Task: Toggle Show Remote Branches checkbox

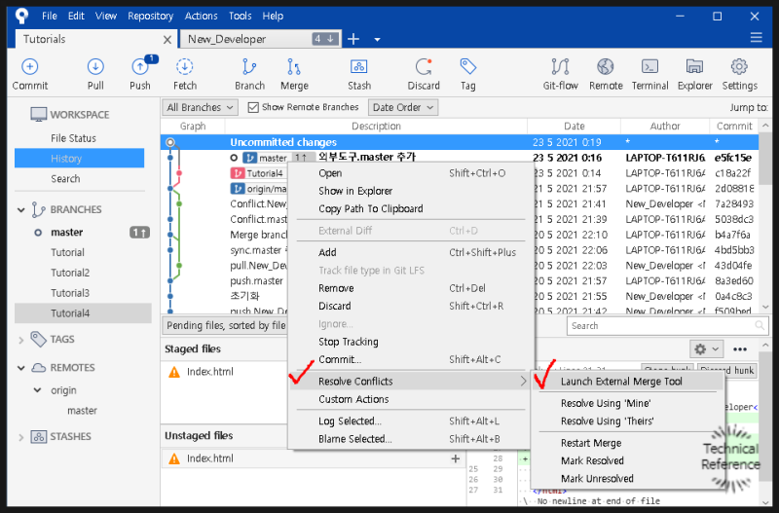Action: point(253,107)
